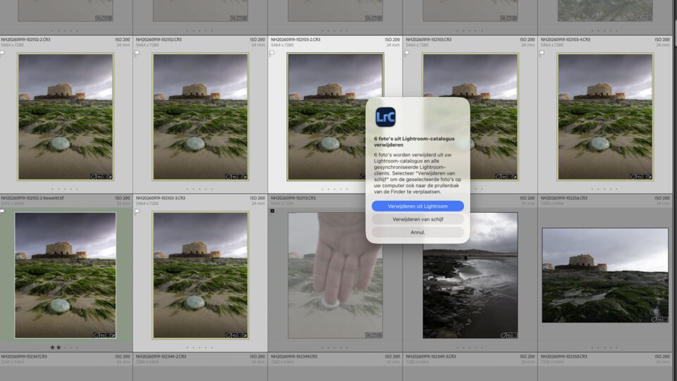Click filename NH20260919-102102.CR3
This screenshot has height=381, width=677.
[159, 39]
